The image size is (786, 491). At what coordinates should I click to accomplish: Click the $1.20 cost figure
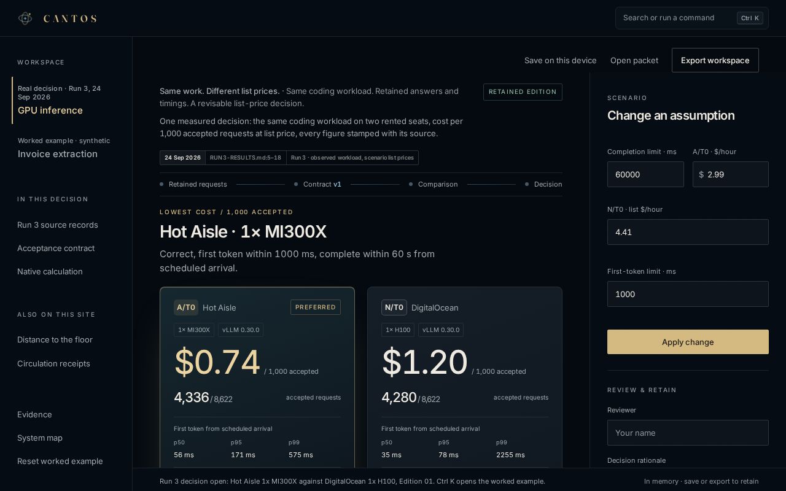click(424, 362)
